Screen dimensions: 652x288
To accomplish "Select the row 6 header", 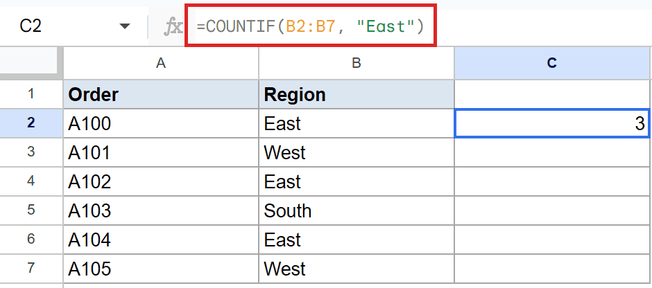I will click(x=31, y=240).
